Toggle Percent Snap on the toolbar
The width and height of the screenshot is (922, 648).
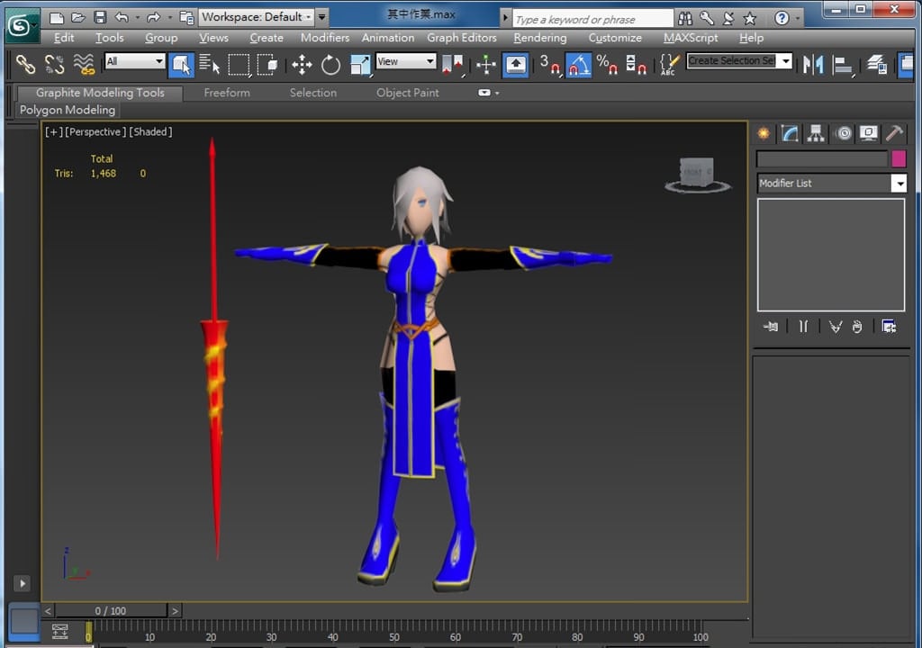pyautogui.click(x=607, y=64)
